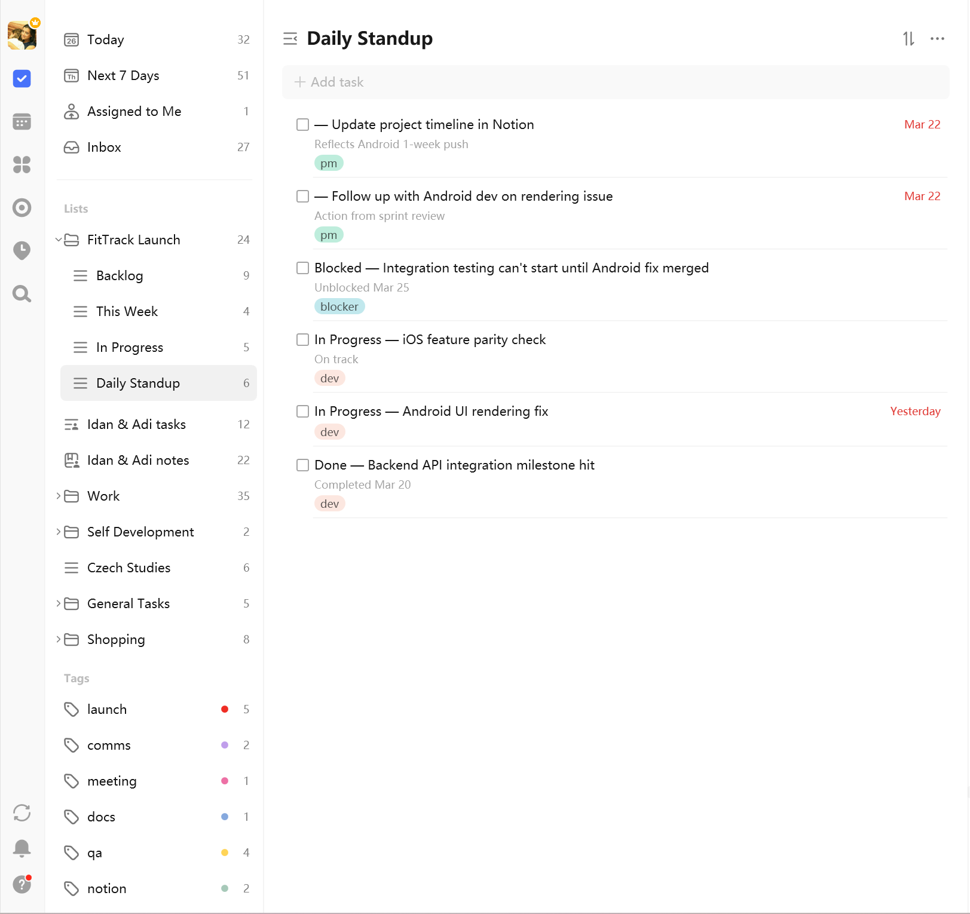Click the red dot of launch tag

225,710
